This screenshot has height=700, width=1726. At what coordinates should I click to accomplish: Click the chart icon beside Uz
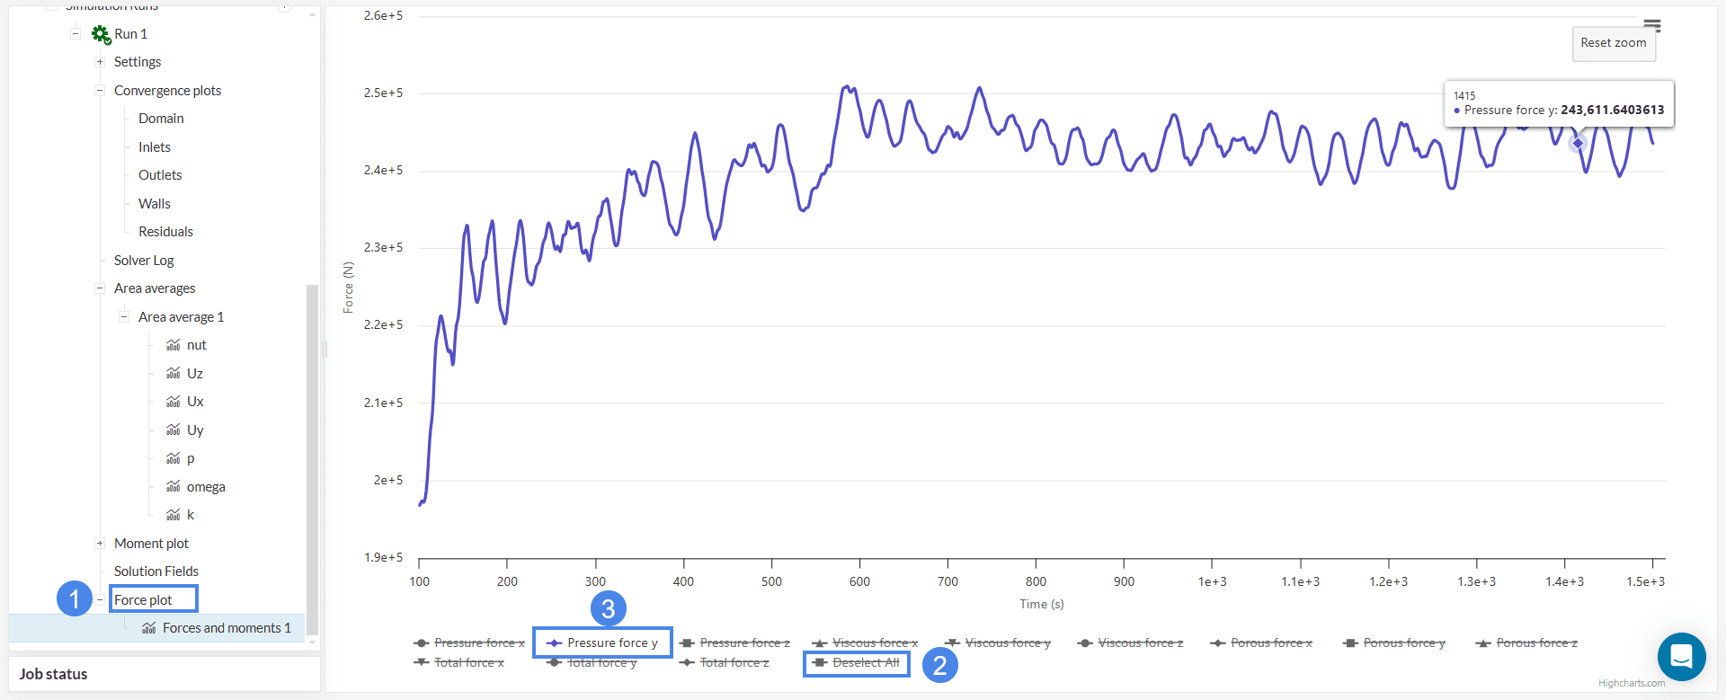(x=173, y=374)
